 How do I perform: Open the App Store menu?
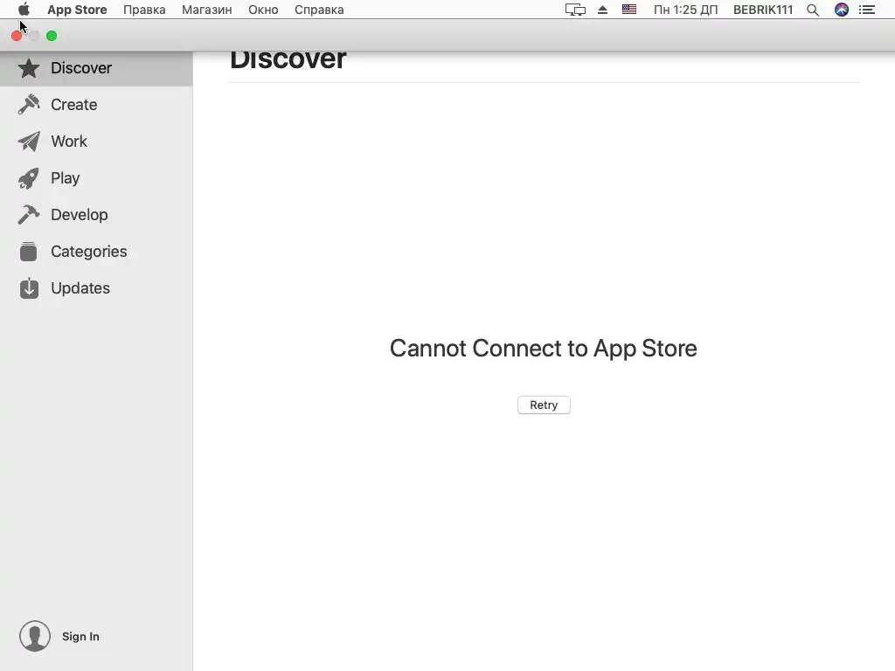pyautogui.click(x=77, y=10)
